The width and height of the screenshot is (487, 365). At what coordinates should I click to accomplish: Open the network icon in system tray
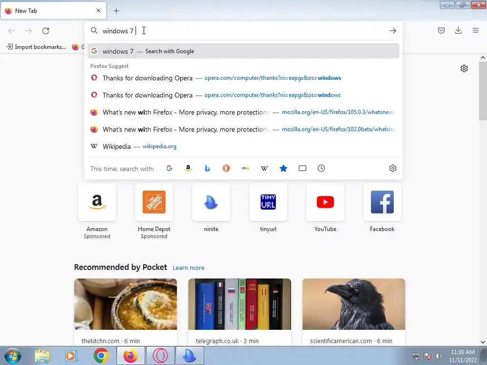(416, 356)
